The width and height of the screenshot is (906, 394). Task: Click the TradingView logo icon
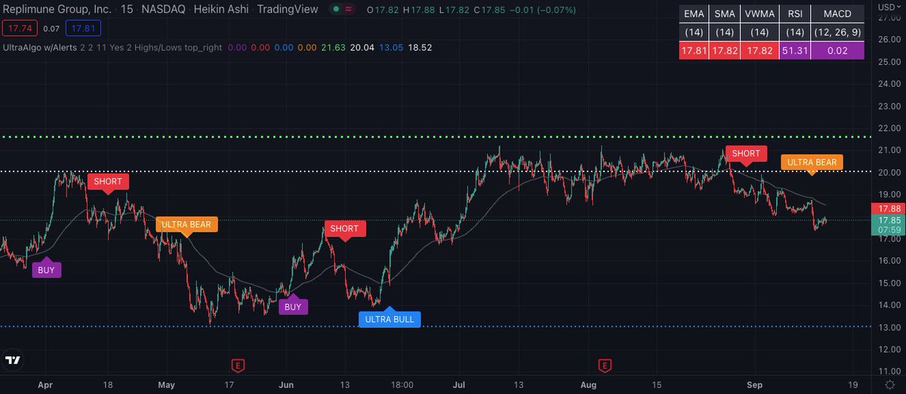point(12,360)
